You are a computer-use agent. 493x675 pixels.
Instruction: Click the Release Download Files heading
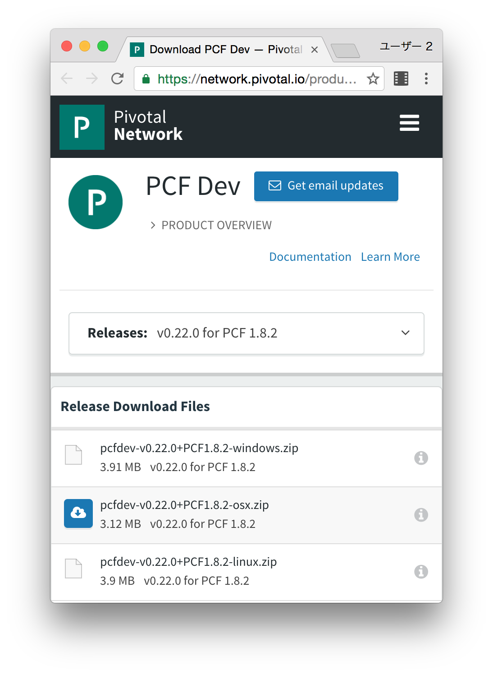point(135,407)
